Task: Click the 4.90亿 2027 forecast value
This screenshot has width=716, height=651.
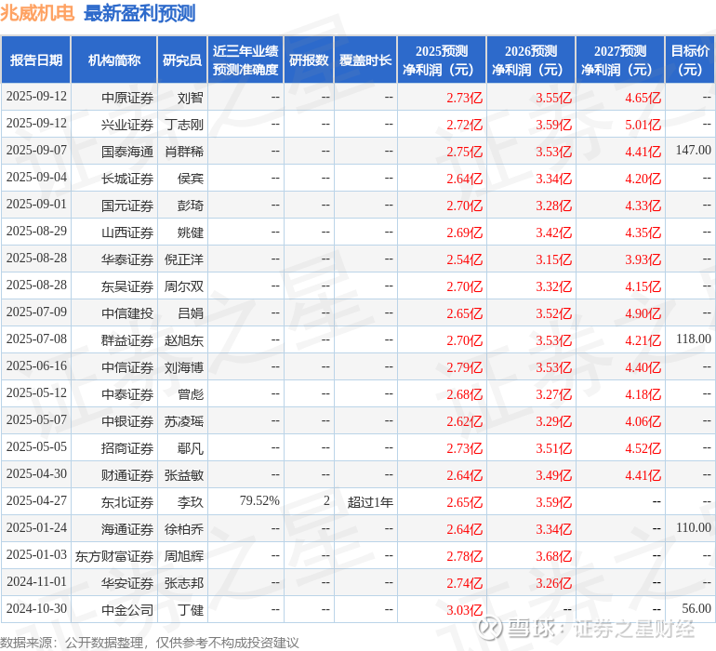Action: pos(643,313)
